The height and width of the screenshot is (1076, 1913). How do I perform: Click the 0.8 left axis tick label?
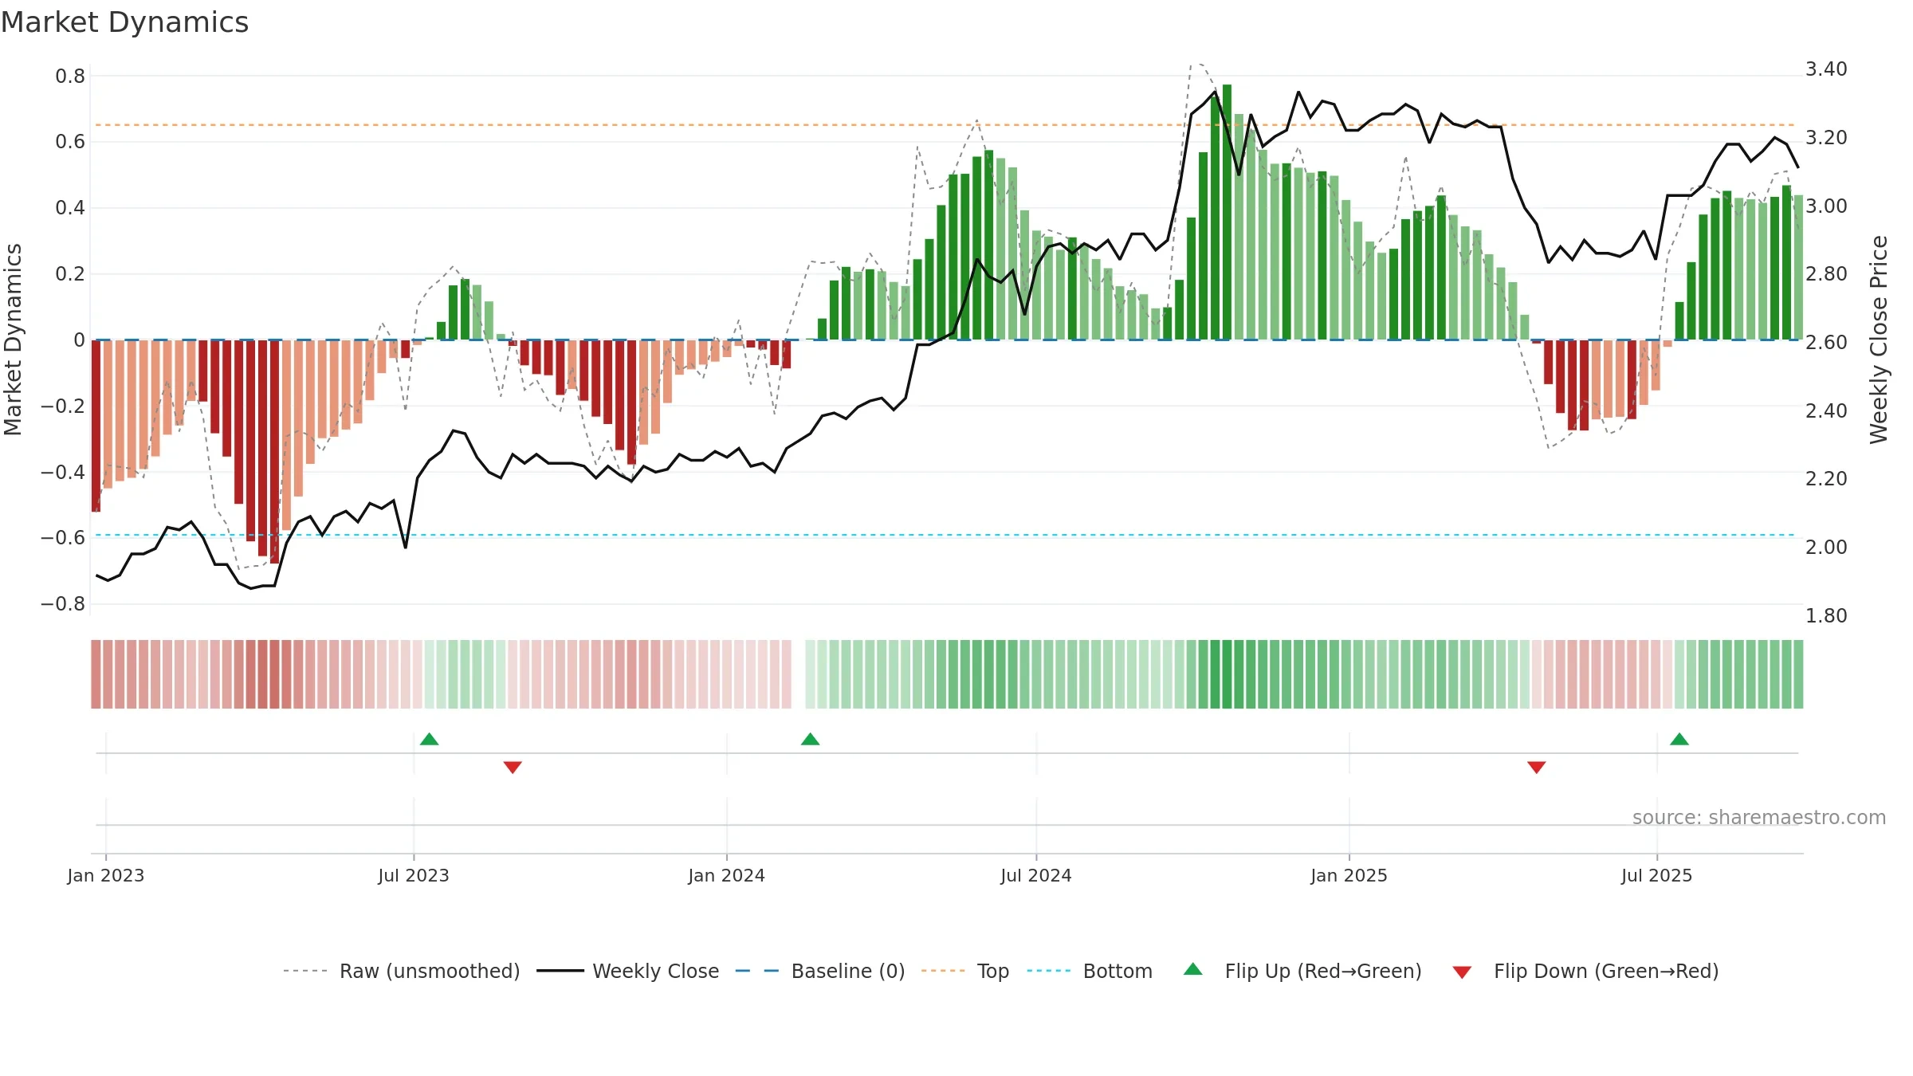70,77
